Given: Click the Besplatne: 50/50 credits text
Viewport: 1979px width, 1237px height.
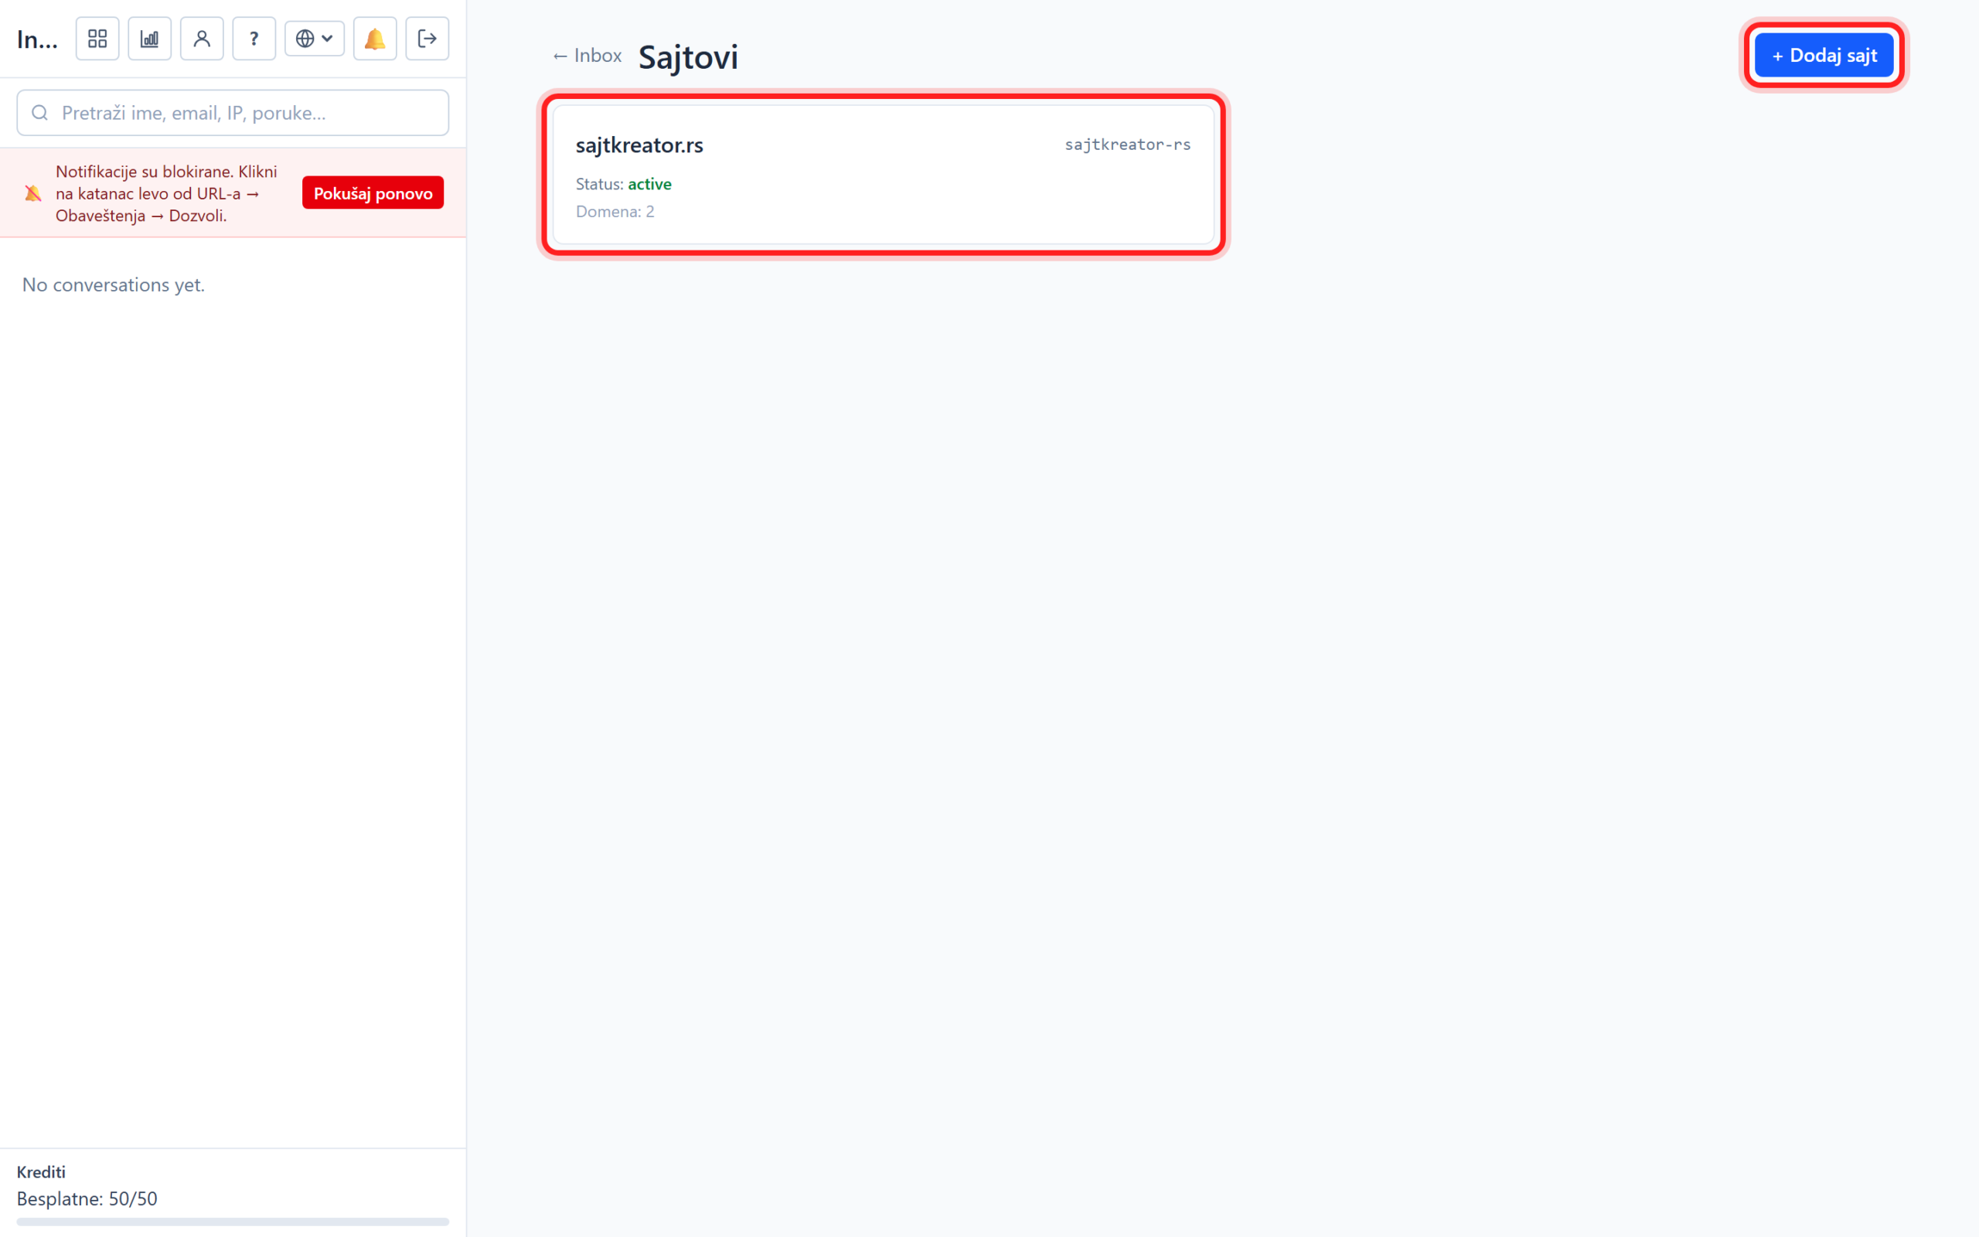Looking at the screenshot, I should pyautogui.click(x=87, y=1198).
